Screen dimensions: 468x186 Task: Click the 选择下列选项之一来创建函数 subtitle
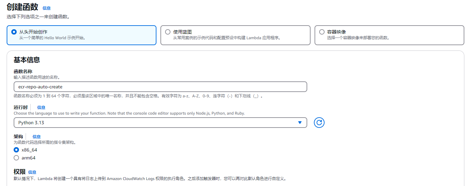pyautogui.click(x=38, y=17)
